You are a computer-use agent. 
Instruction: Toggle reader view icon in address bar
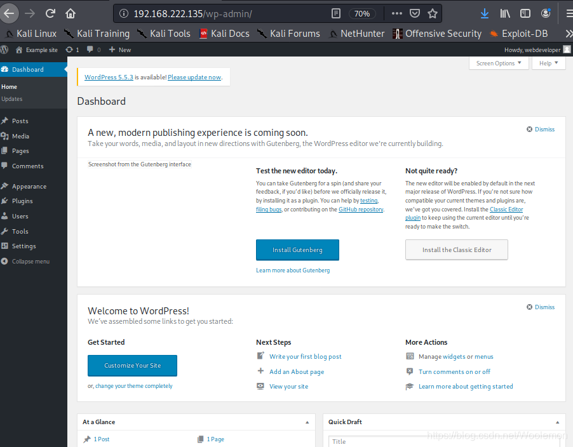[x=335, y=14]
